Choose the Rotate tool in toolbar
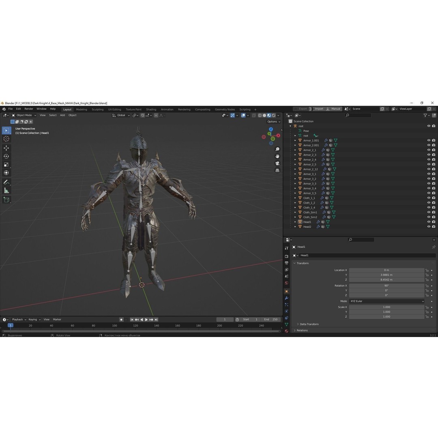This screenshot has height=438, width=438. pyautogui.click(x=6, y=156)
